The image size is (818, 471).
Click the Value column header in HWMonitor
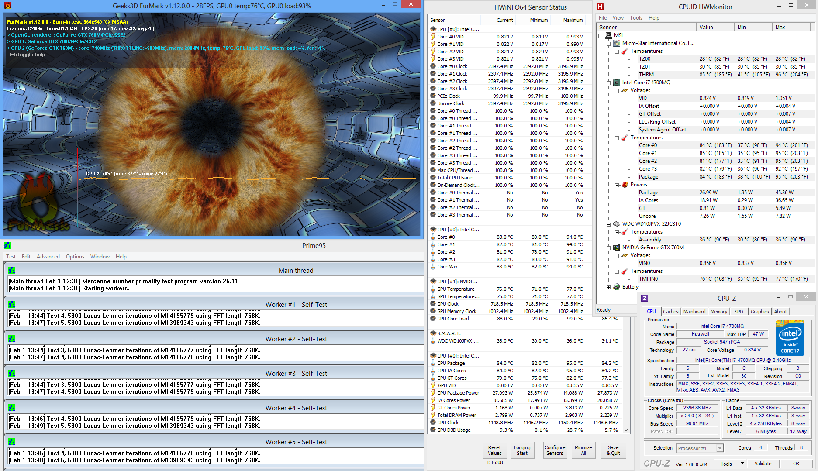(715, 27)
